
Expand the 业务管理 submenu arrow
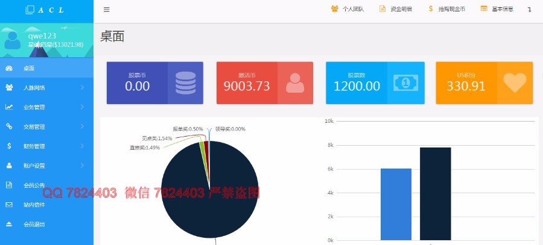pos(82,107)
